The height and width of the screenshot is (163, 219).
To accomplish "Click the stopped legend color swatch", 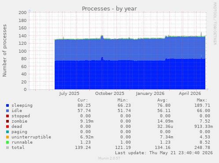I will coord(7,116).
